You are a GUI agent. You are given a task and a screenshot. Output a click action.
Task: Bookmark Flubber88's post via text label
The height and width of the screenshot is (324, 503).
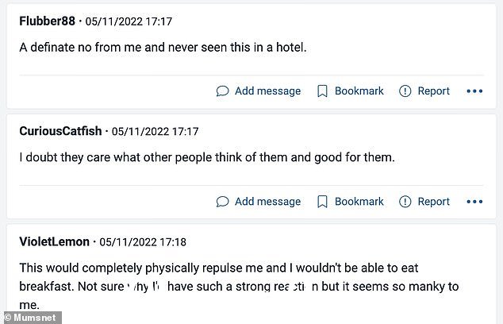click(359, 91)
